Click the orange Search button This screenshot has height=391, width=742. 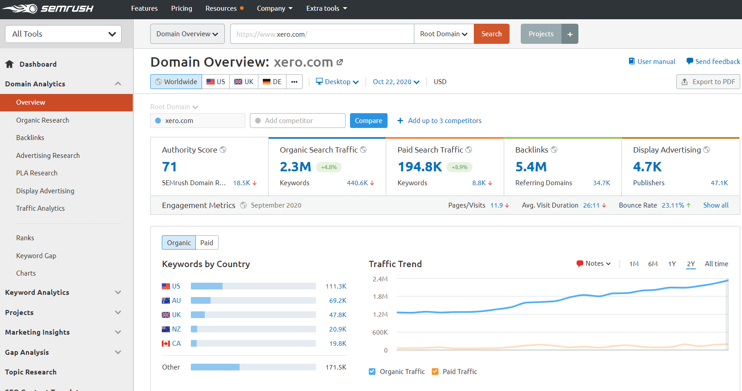(x=492, y=34)
